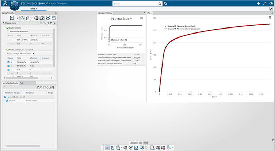Click the filter funnel icon in test data panel

point(38,87)
